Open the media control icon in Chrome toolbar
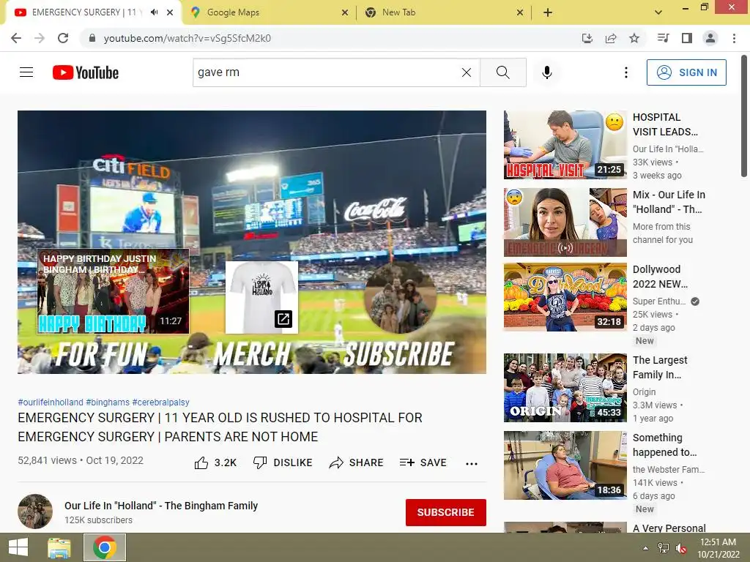The height and width of the screenshot is (562, 750). (x=663, y=38)
